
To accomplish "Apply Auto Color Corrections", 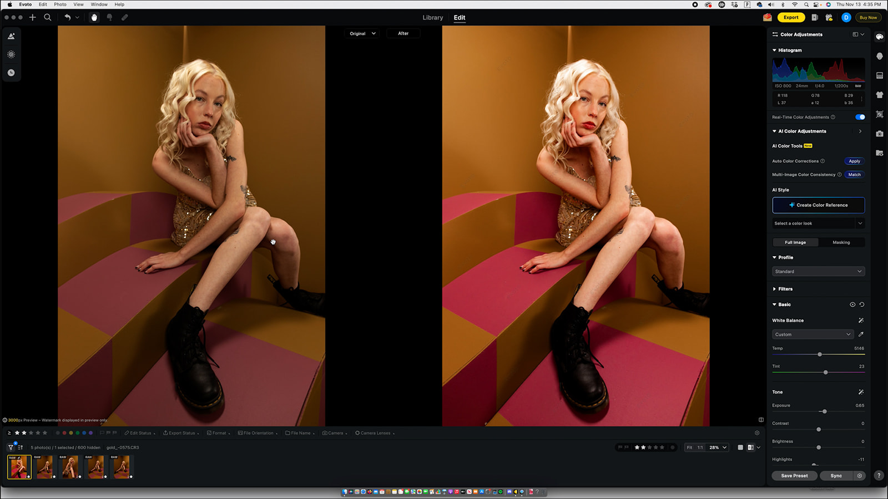I will pos(854,161).
